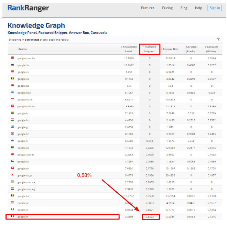Select the google.ch row name
The height and width of the screenshot is (226, 227).
[x=23, y=169]
